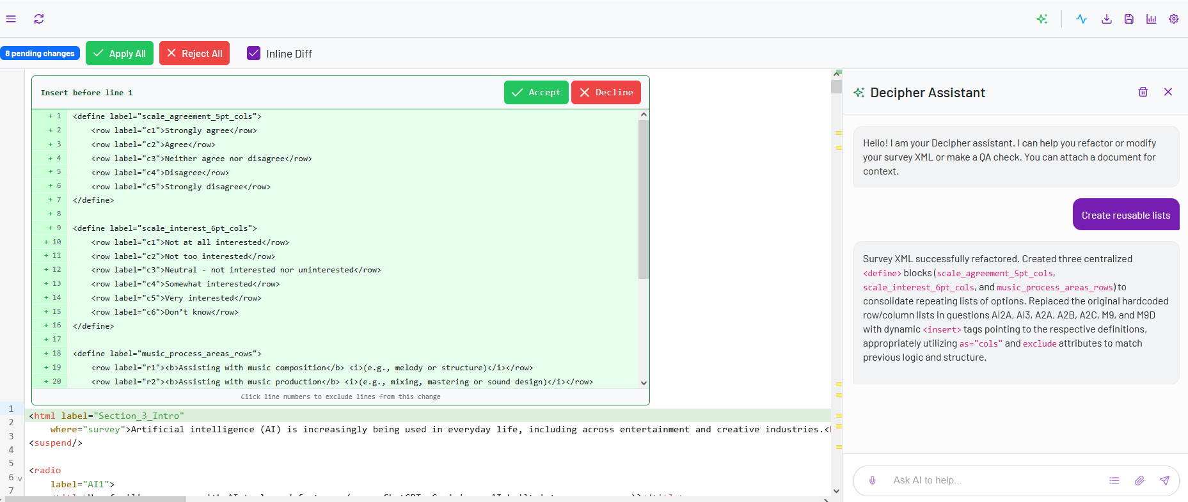Click the 'Insert before line 1' header text
The width and height of the screenshot is (1188, 502).
86,93
